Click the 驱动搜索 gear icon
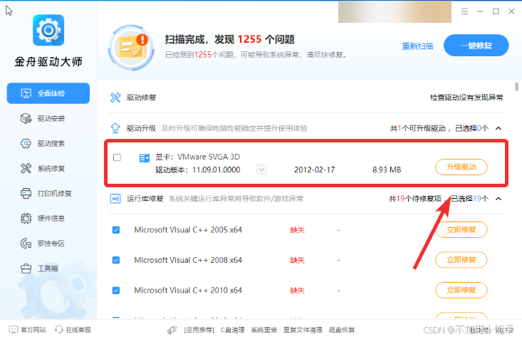The width and height of the screenshot is (522, 339). [x=26, y=144]
